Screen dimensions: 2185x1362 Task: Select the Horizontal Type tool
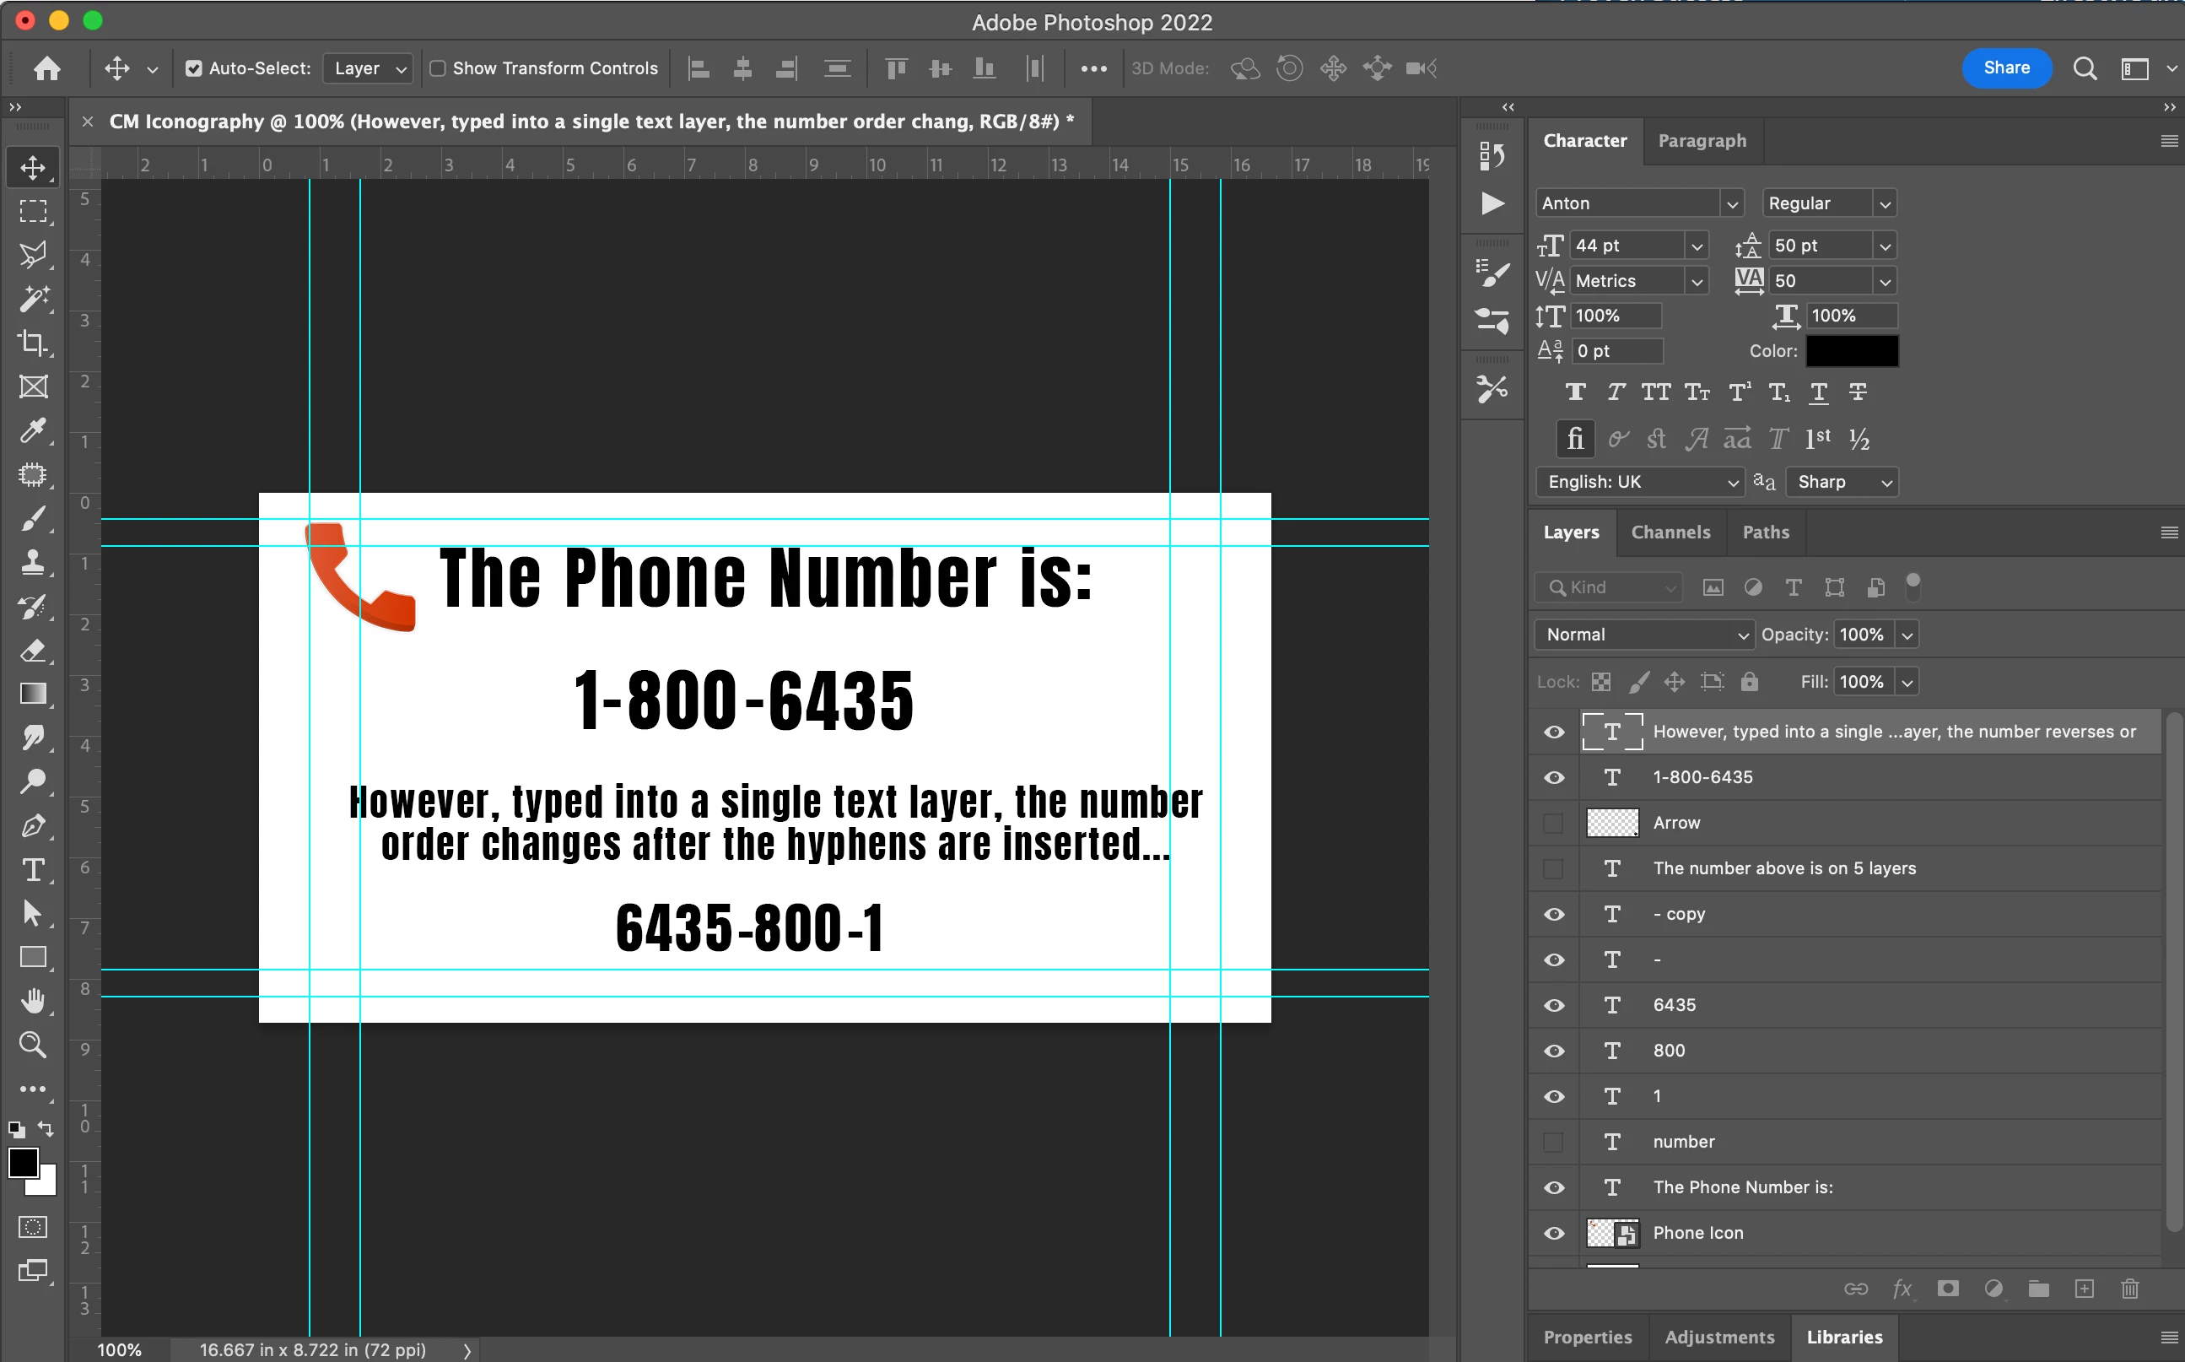click(32, 869)
